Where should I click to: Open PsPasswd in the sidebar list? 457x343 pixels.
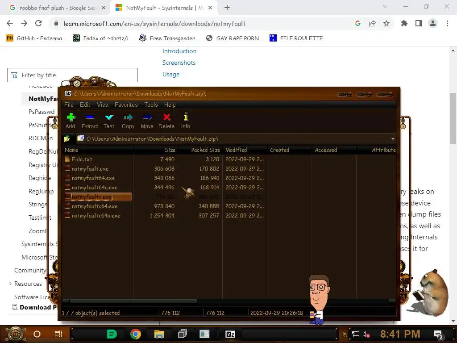(42, 112)
